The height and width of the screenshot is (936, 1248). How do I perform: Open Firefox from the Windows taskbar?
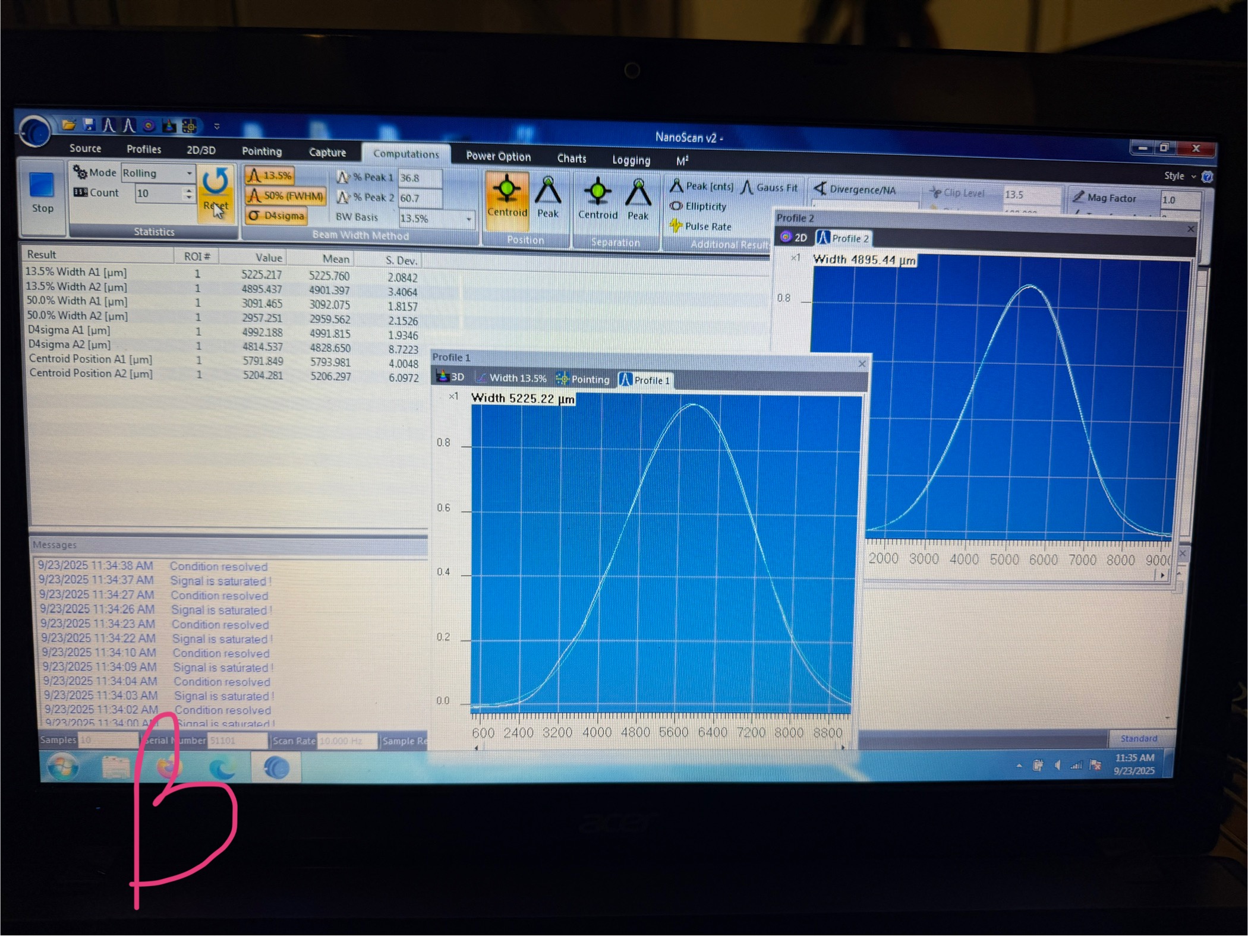tap(169, 767)
